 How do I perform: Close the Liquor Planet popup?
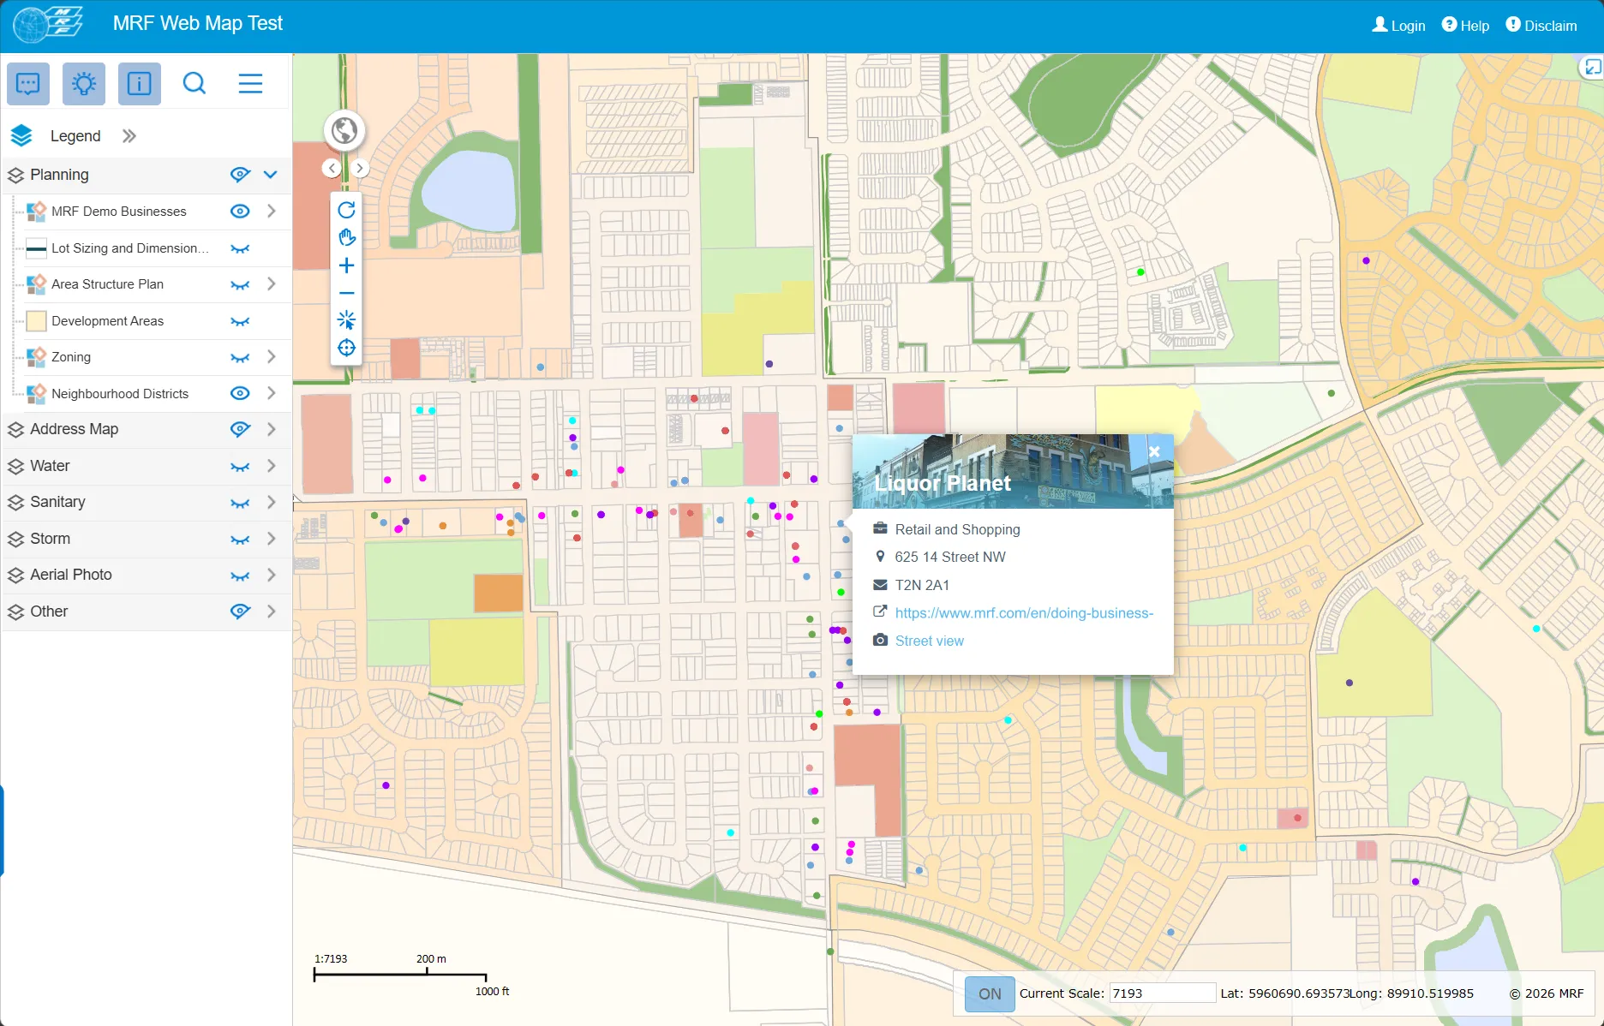point(1154,451)
